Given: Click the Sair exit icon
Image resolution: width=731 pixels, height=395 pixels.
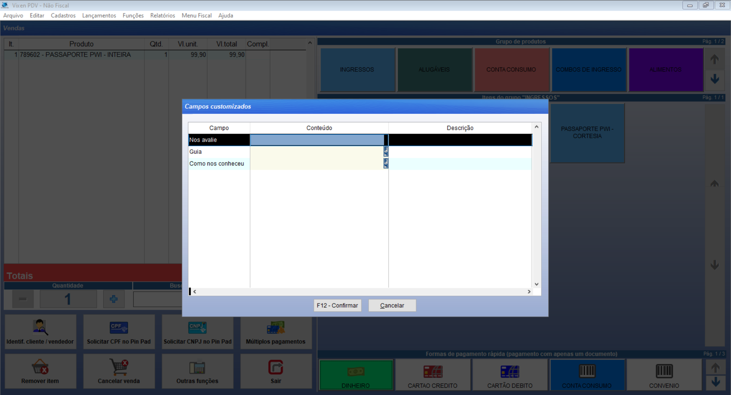Looking at the screenshot, I should (x=276, y=367).
